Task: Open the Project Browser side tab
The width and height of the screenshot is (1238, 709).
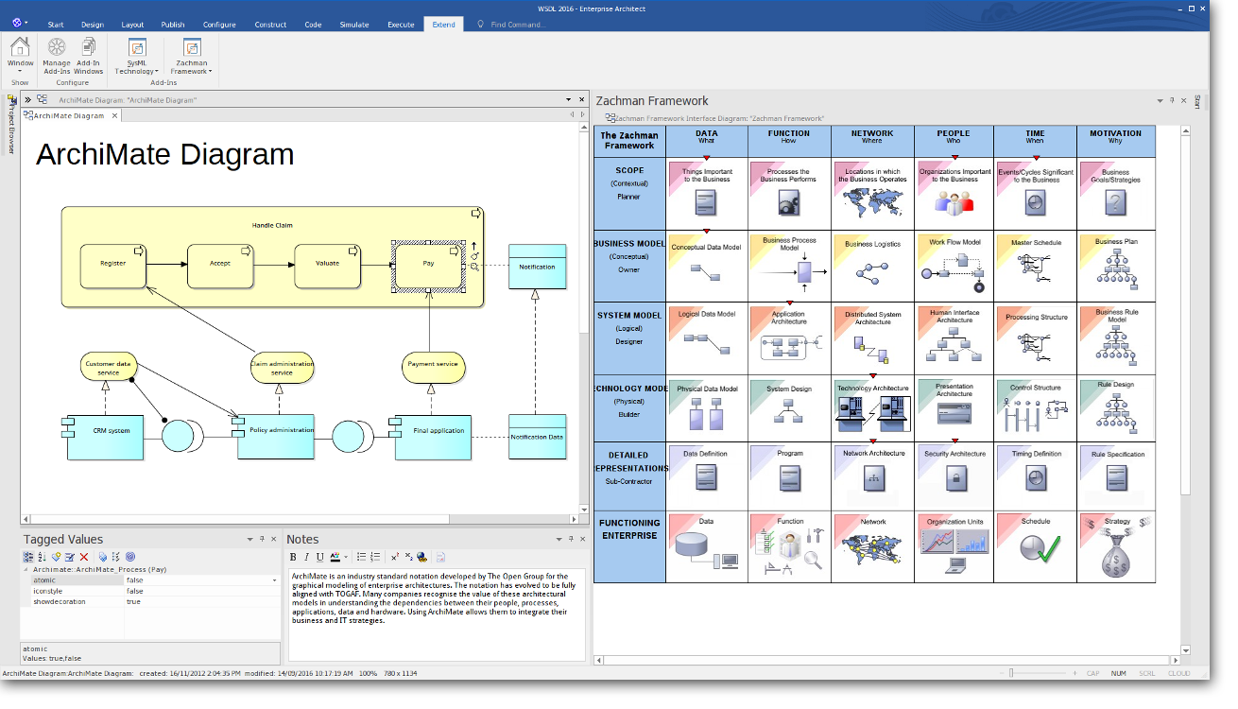Action: [x=12, y=123]
